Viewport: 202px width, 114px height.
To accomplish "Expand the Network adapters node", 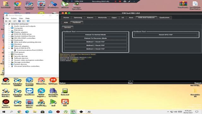I will (x=9, y=46).
